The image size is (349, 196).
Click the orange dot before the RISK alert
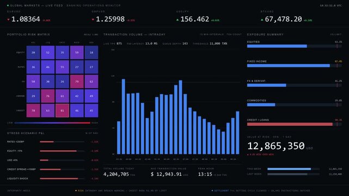[76, 191]
